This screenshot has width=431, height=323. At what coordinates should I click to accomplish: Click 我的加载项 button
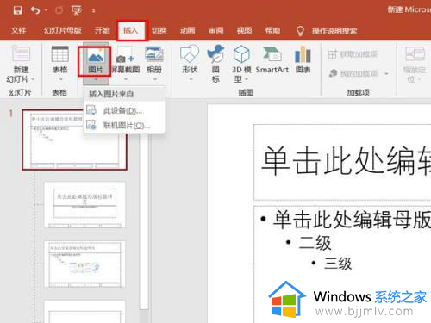pos(353,73)
